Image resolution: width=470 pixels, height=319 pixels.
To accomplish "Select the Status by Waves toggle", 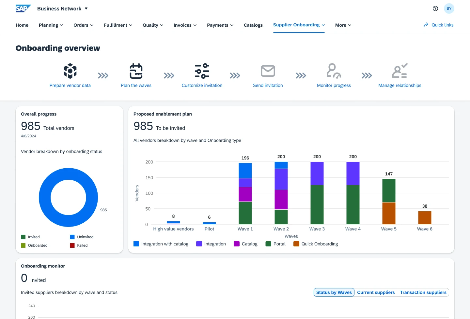I will click(x=334, y=292).
